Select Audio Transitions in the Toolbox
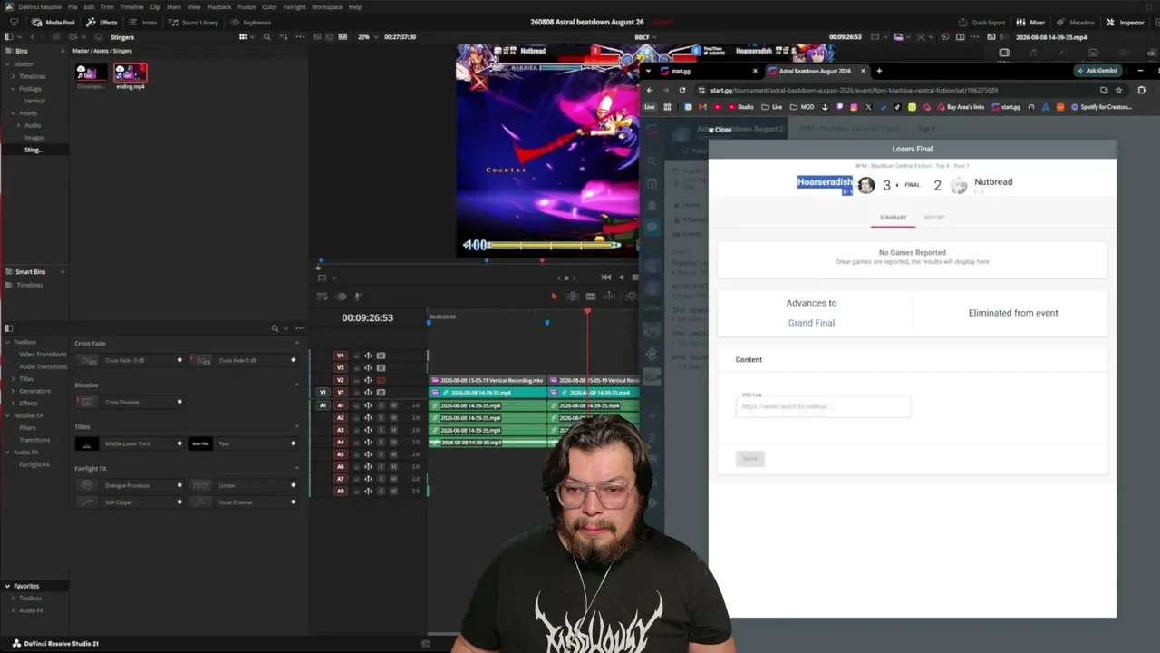 pos(43,366)
